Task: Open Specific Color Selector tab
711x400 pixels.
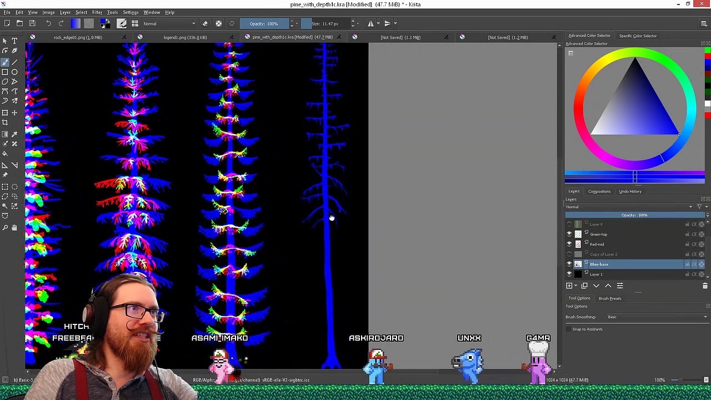Action: point(638,36)
